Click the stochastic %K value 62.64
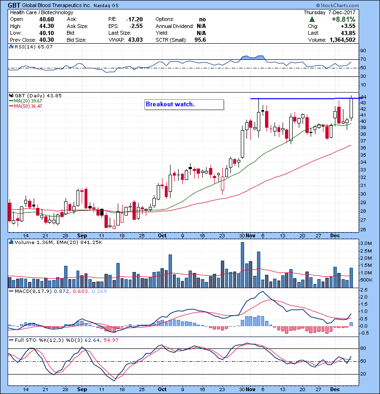The image size is (380, 394). click(x=92, y=340)
